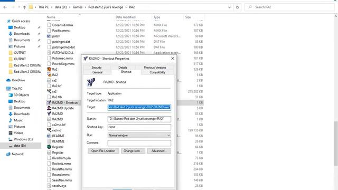Open the Run window mode dropdown

pyautogui.click(x=139, y=135)
